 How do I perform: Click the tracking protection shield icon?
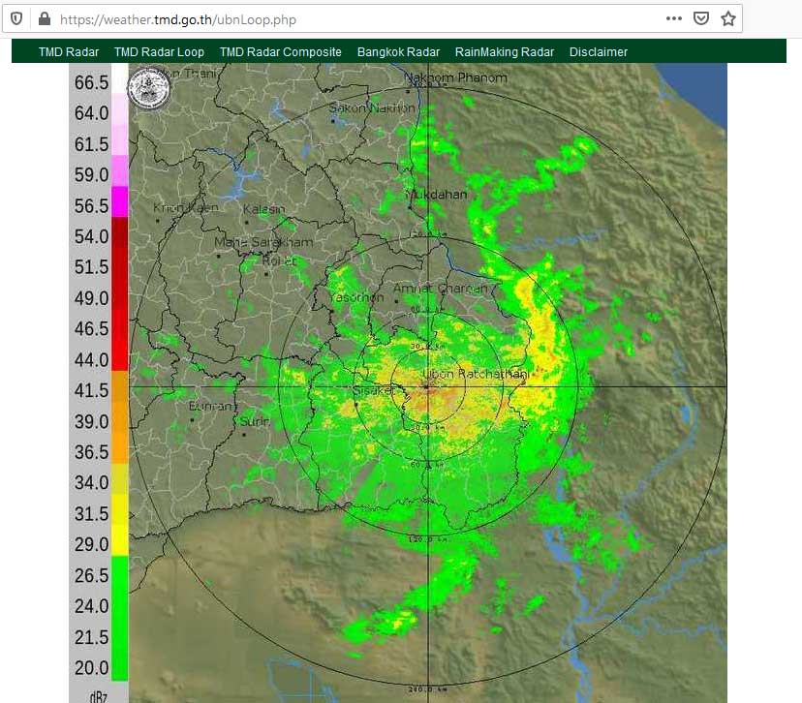[16, 19]
